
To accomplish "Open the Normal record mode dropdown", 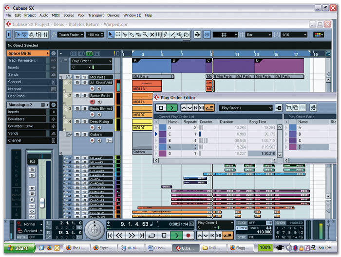I will [30, 224].
